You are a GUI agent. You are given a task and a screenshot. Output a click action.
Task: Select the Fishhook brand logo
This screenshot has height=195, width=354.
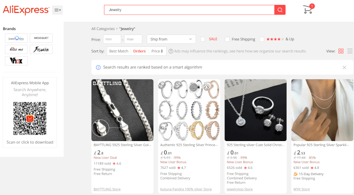(x=41, y=50)
